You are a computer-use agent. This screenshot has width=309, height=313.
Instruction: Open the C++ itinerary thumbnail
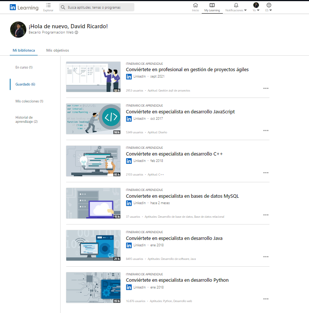93,161
